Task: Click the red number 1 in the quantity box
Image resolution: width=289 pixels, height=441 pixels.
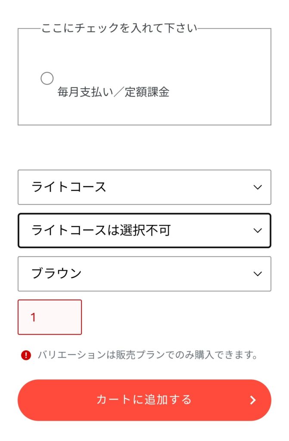Action: tap(33, 317)
